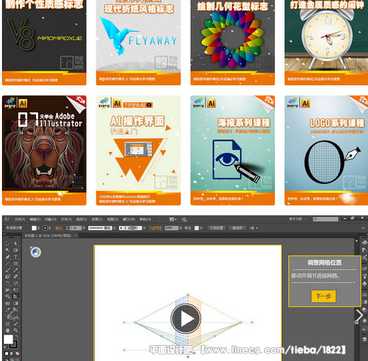The width and height of the screenshot is (368, 361).
Task: Select the Free Transform tool
Action: pyautogui.click(x=16, y=289)
